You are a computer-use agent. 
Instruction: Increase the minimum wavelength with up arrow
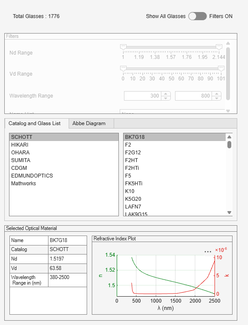[166, 94]
